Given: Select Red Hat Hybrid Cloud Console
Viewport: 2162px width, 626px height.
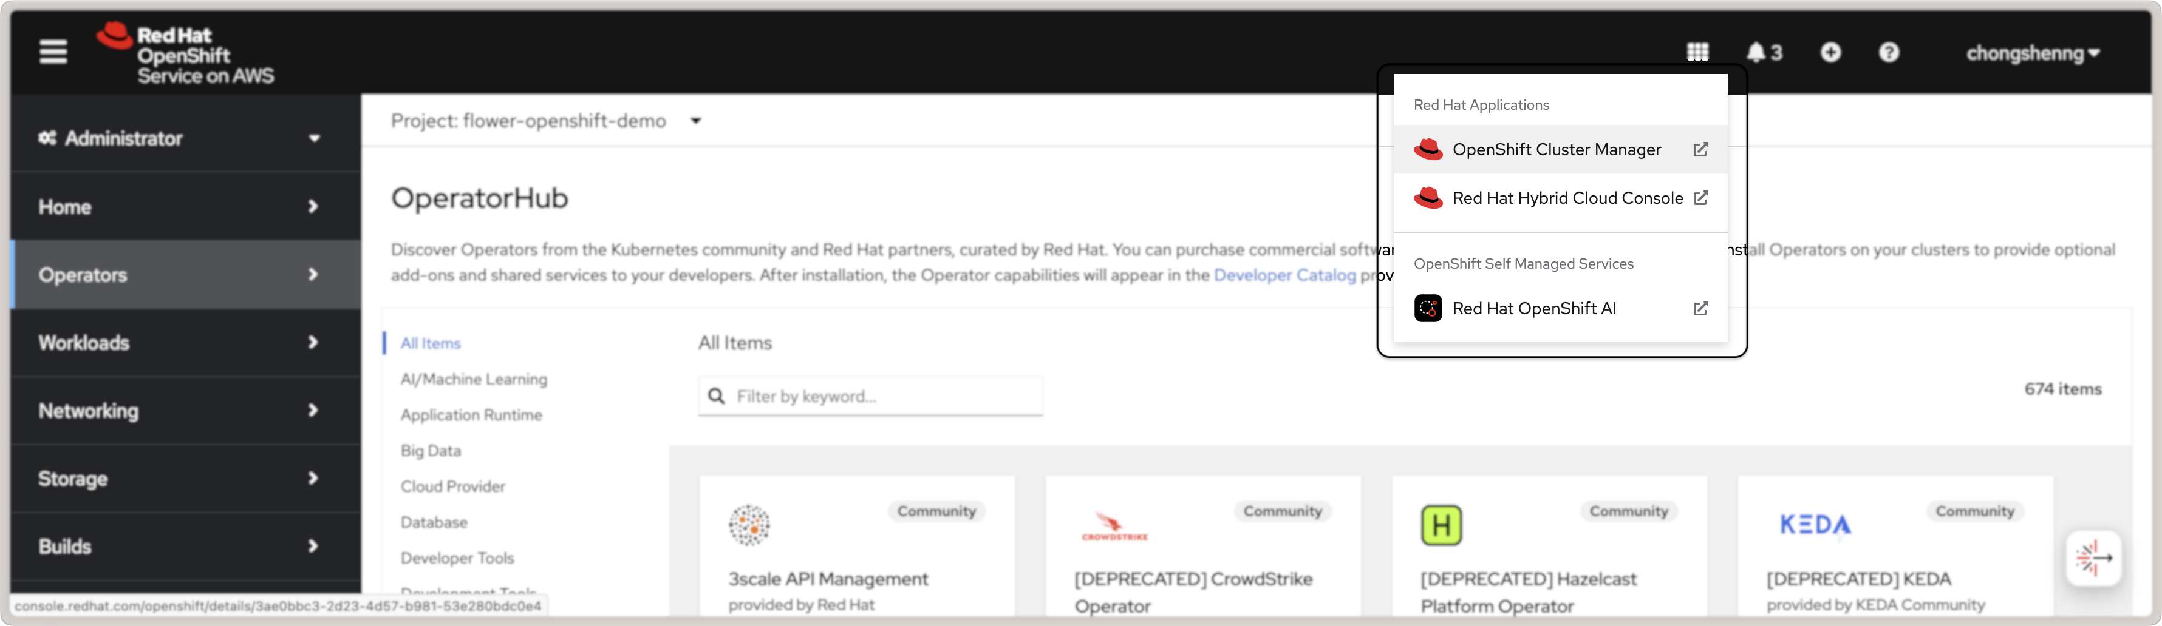Looking at the screenshot, I should coord(1566,198).
